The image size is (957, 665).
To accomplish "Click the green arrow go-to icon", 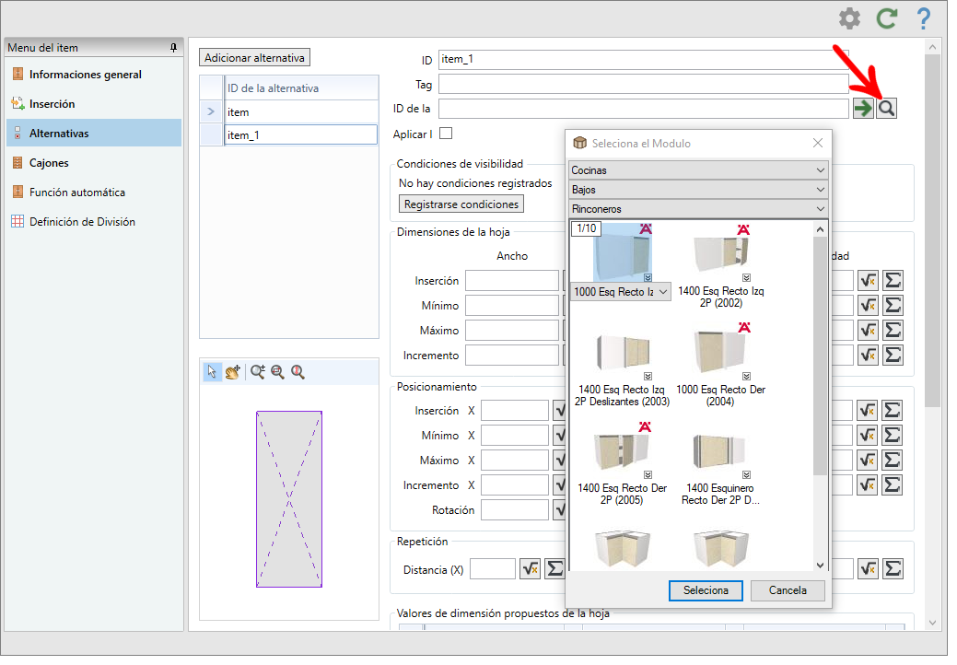I will pyautogui.click(x=863, y=109).
